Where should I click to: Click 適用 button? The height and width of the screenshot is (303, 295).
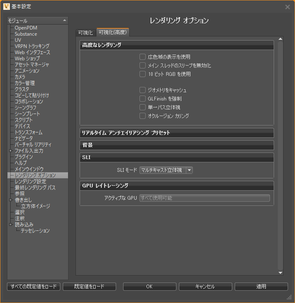point(261,286)
